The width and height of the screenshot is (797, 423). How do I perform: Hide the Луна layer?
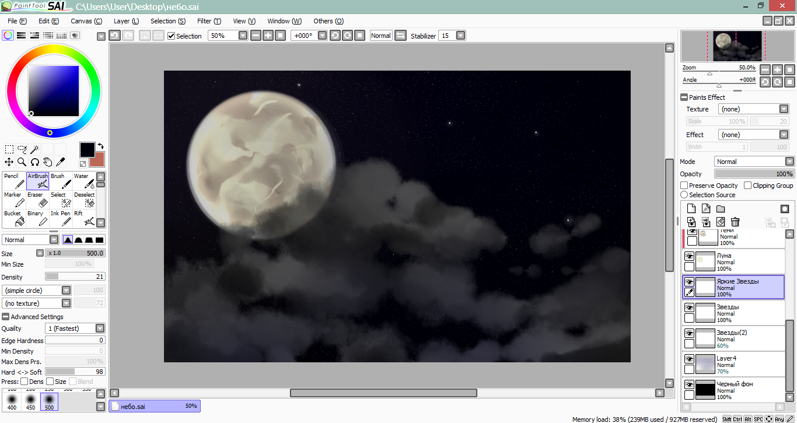tap(689, 256)
